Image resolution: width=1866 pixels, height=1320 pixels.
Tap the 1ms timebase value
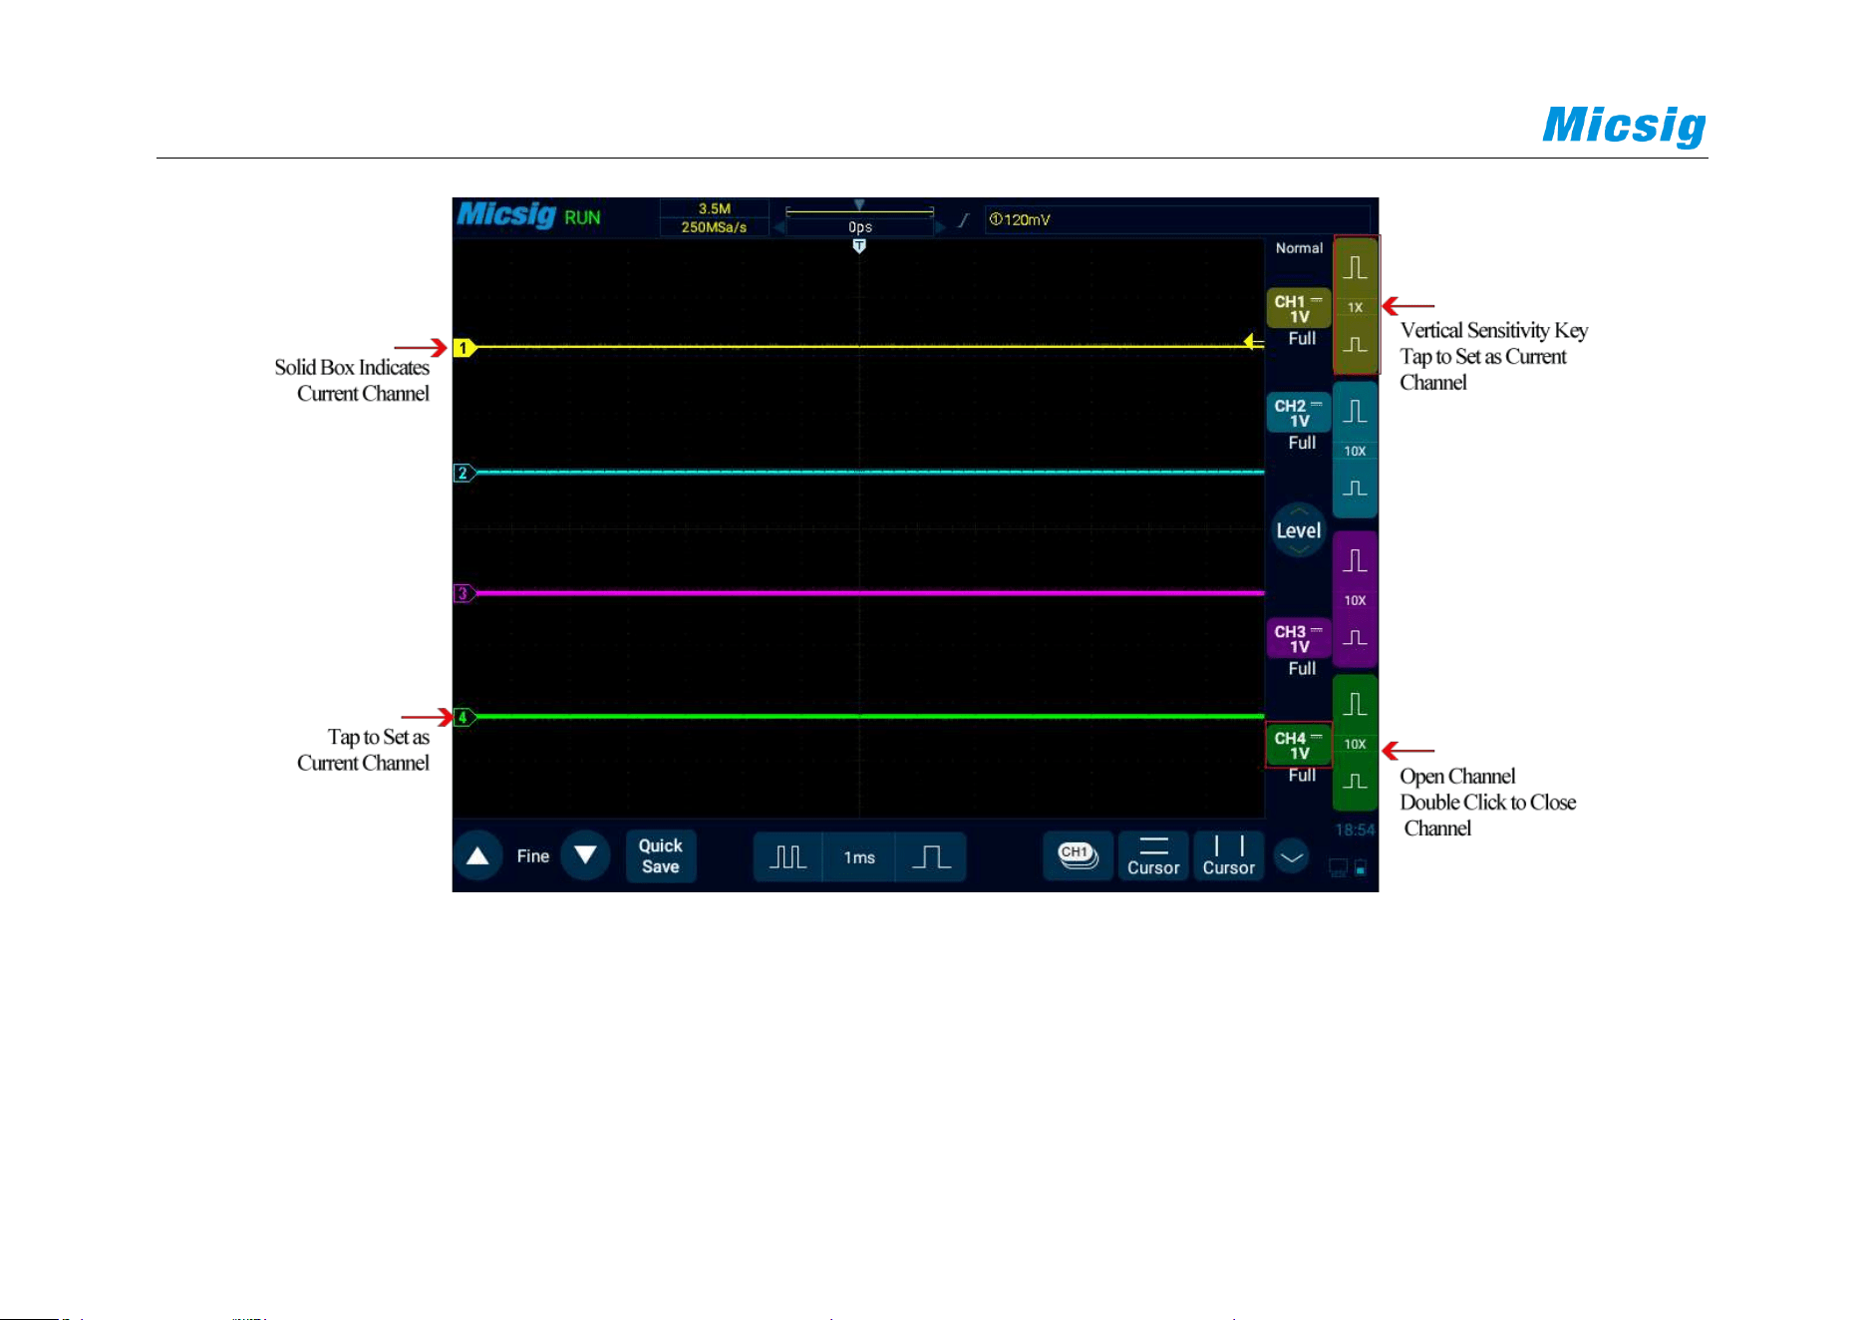pyautogui.click(x=859, y=857)
